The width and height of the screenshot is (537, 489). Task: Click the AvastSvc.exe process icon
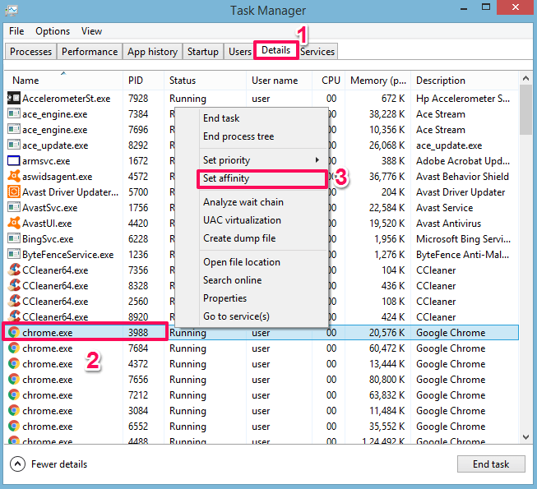(x=14, y=207)
